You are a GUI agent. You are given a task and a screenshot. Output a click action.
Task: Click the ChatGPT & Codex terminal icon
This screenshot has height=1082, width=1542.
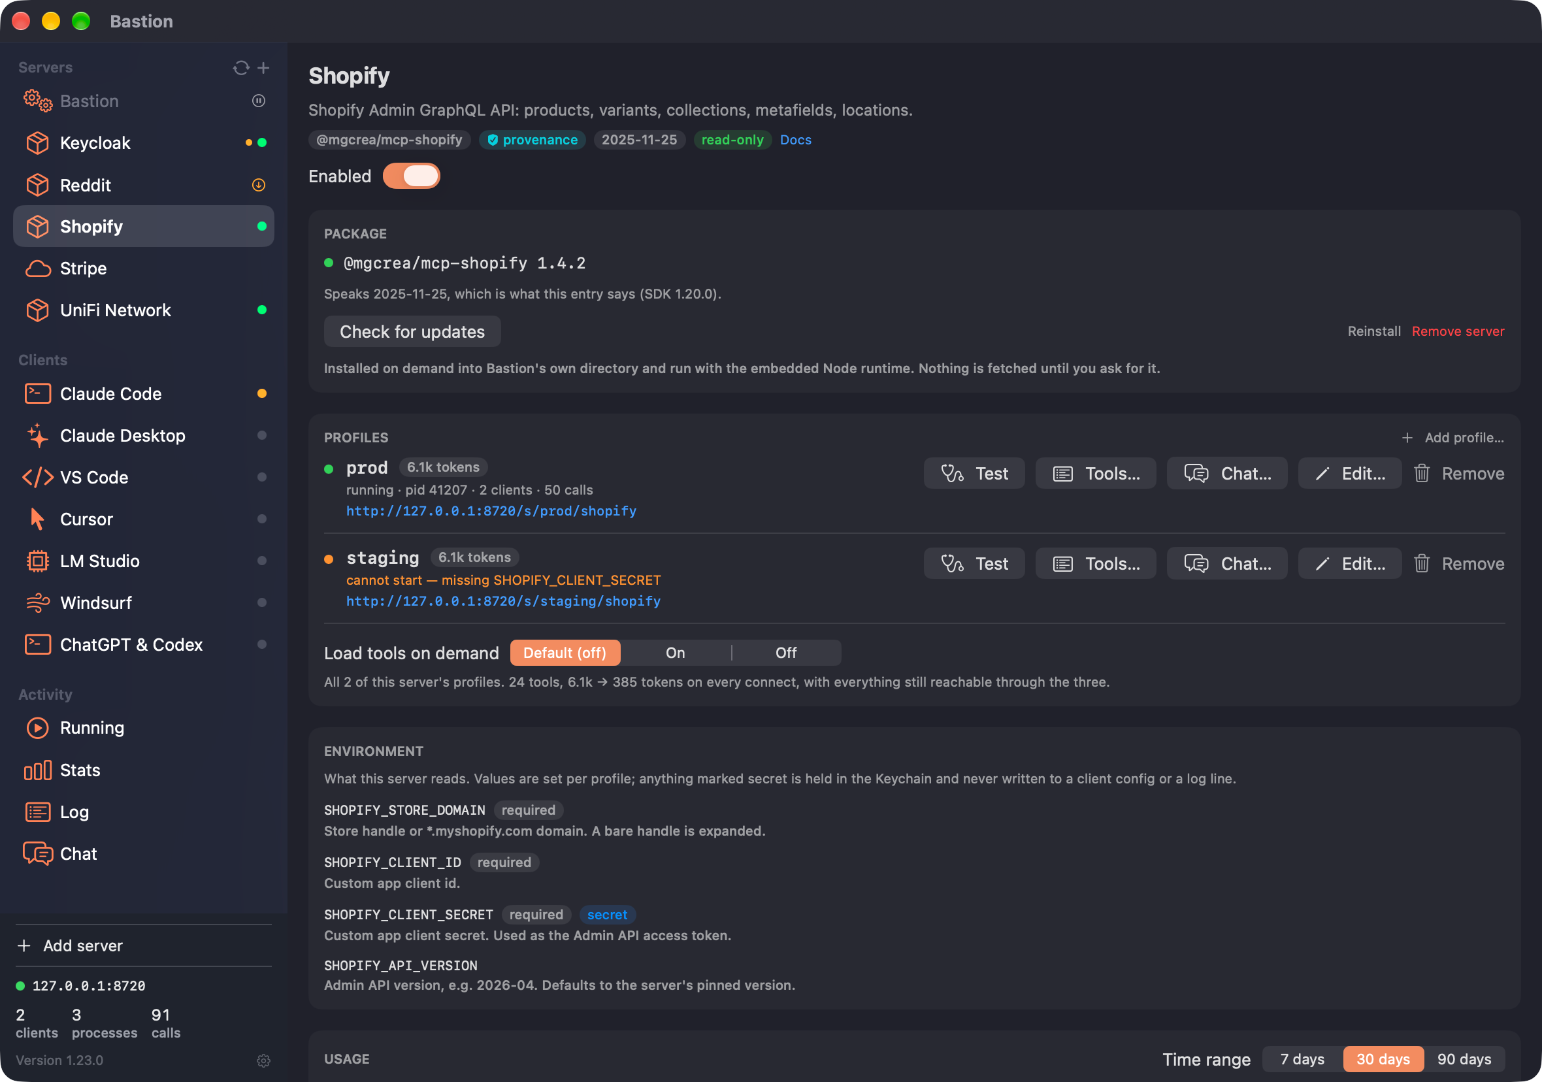click(x=38, y=644)
